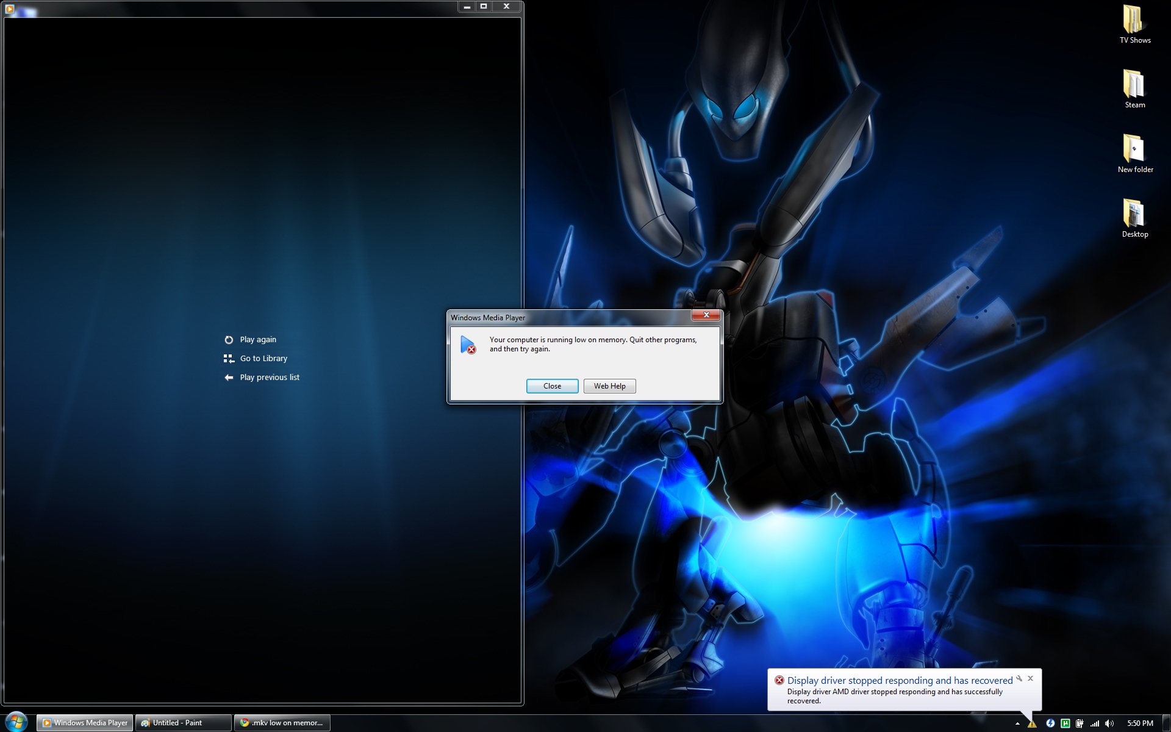Viewport: 1171px width, 732px height.
Task: Click the 5:50 PM taskbar clock
Action: coord(1140,723)
